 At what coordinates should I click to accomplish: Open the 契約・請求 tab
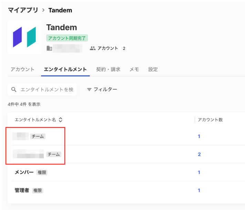click(x=108, y=69)
